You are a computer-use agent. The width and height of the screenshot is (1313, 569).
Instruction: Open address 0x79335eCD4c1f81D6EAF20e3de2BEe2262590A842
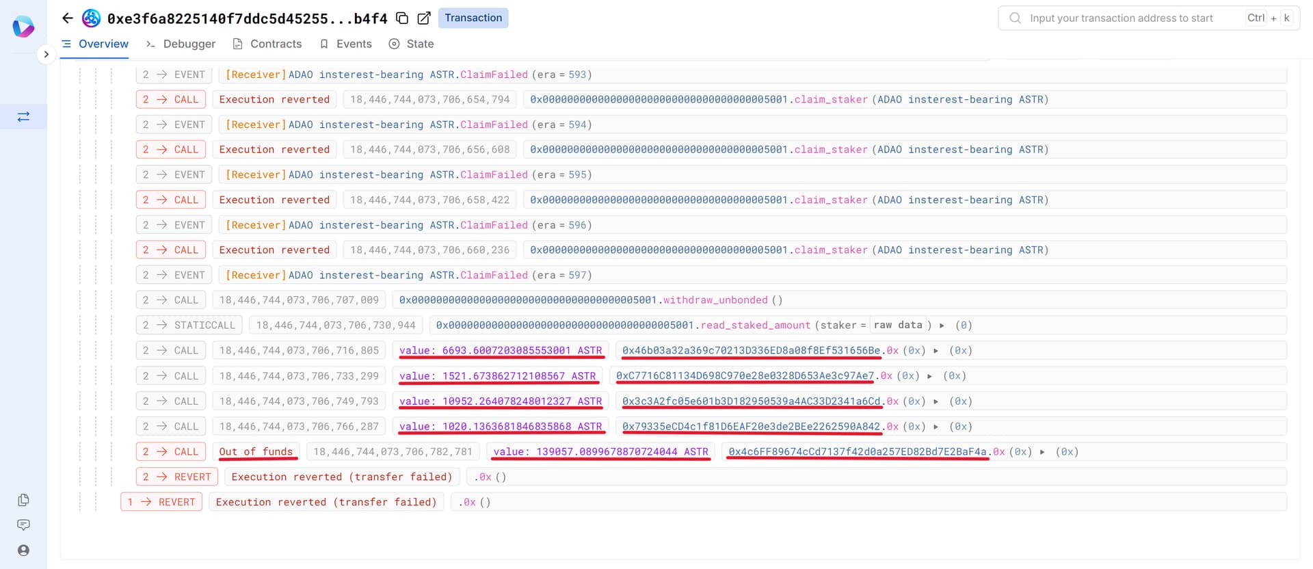[751, 427]
